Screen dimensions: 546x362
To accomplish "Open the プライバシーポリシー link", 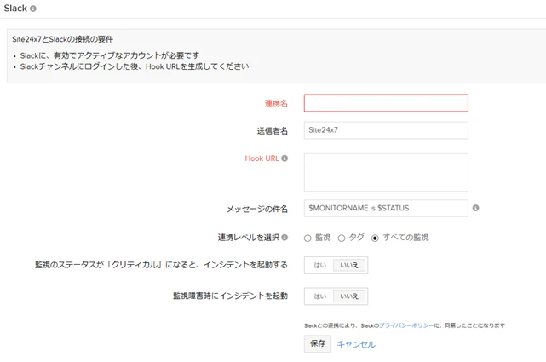I will (406, 325).
